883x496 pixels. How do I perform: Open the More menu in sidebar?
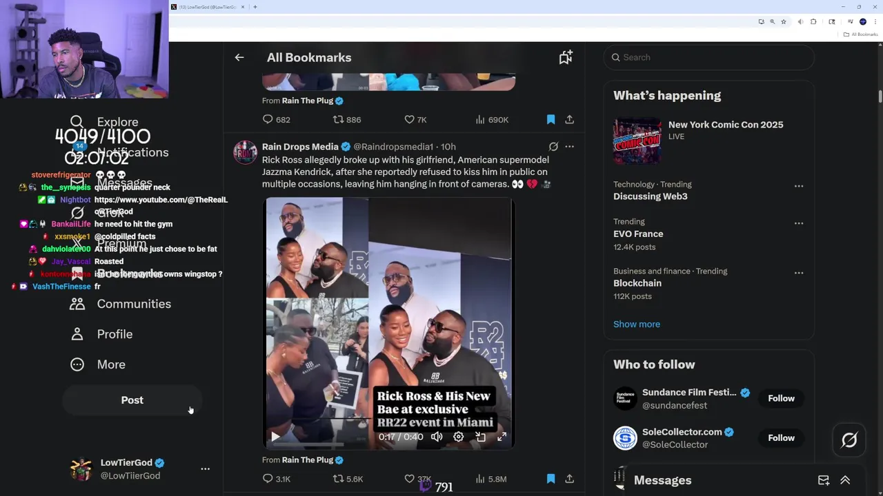(x=98, y=364)
